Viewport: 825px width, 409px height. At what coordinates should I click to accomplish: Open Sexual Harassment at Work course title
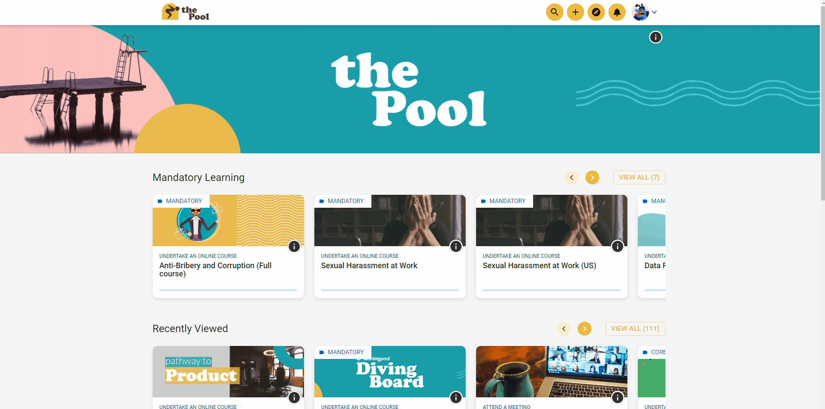(x=369, y=266)
